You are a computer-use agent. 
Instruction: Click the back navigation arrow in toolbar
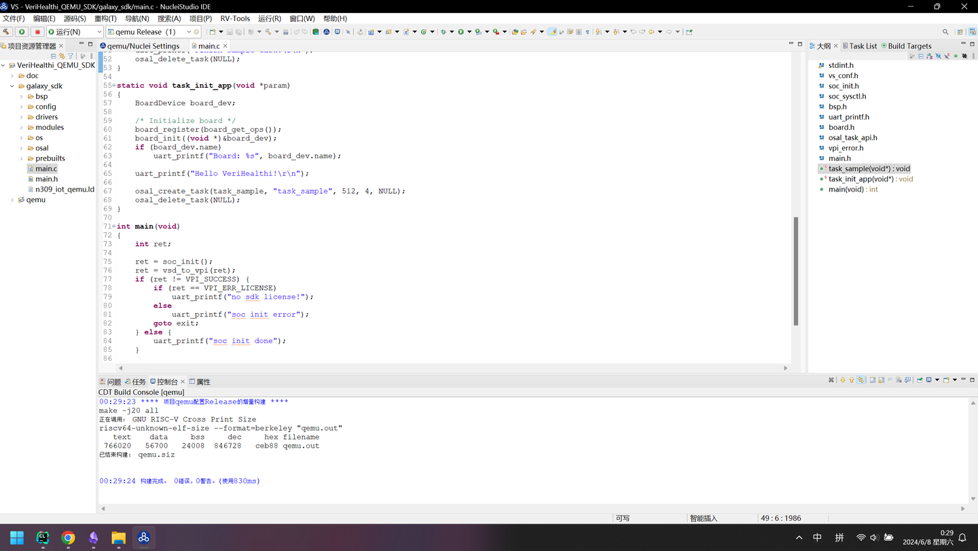[x=651, y=32]
